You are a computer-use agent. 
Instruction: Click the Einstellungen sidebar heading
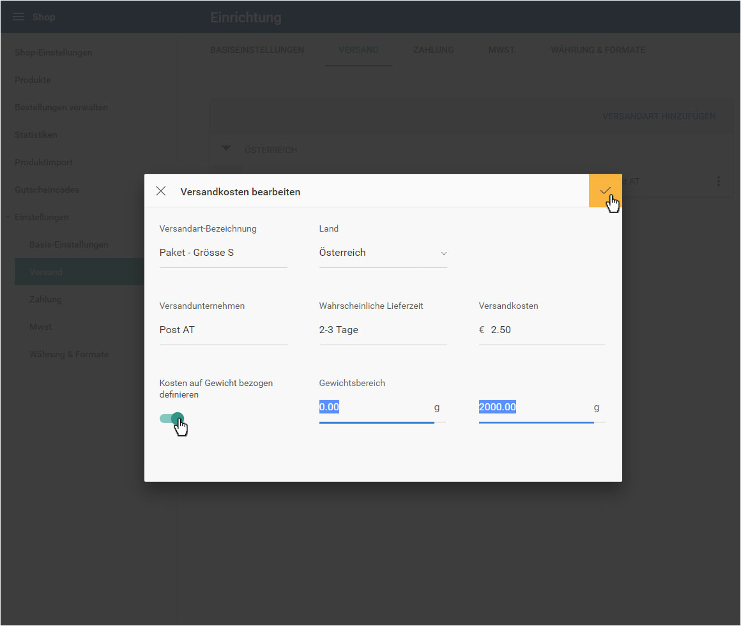point(42,217)
